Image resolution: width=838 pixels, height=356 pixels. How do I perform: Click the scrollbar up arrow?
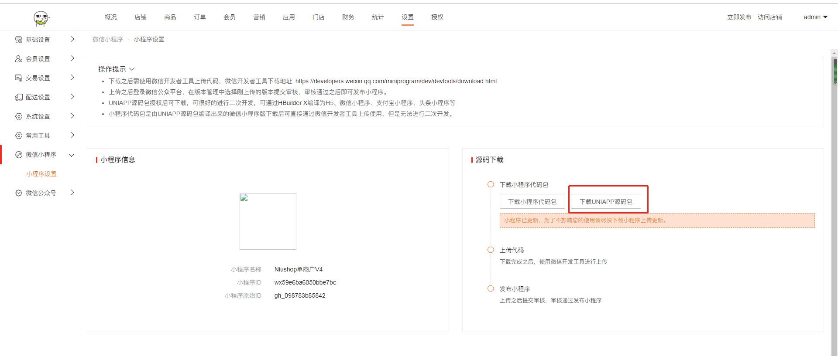tap(835, 53)
